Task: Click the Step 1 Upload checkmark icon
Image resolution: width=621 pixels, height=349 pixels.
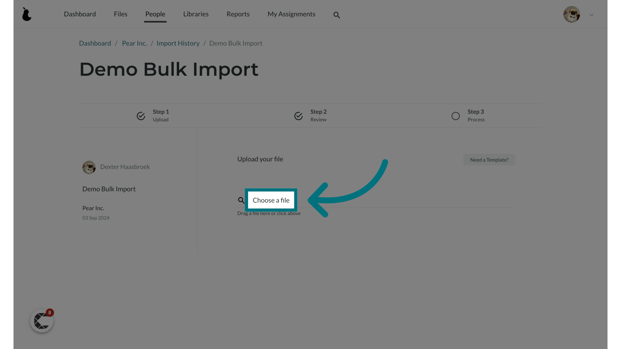Action: point(141,115)
